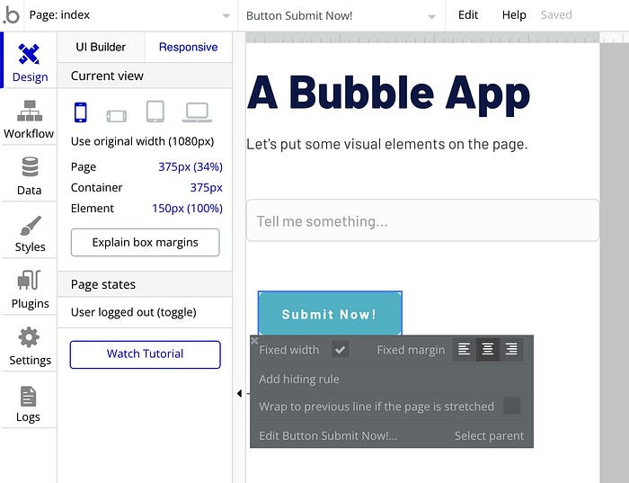
Task: Set center alignment for fixed margin
Action: click(487, 349)
